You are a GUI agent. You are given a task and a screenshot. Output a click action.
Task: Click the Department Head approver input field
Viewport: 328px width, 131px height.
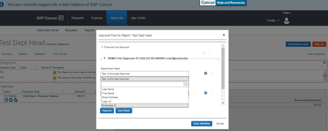145,74
